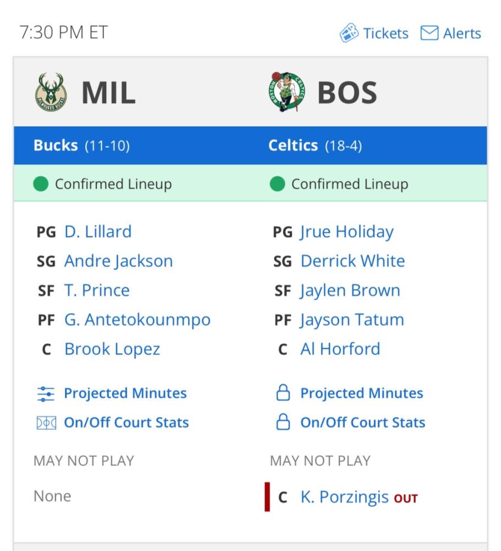The height and width of the screenshot is (551, 501).
Task: Click the Bucks team name header
Action: pos(56,145)
